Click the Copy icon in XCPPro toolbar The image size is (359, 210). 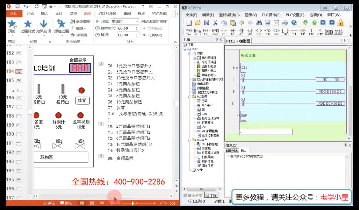click(x=224, y=23)
